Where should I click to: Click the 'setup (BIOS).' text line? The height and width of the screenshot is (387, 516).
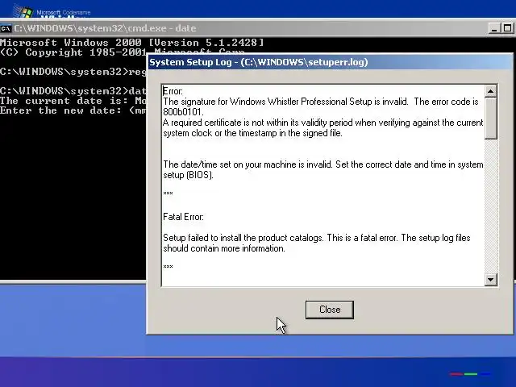point(188,175)
